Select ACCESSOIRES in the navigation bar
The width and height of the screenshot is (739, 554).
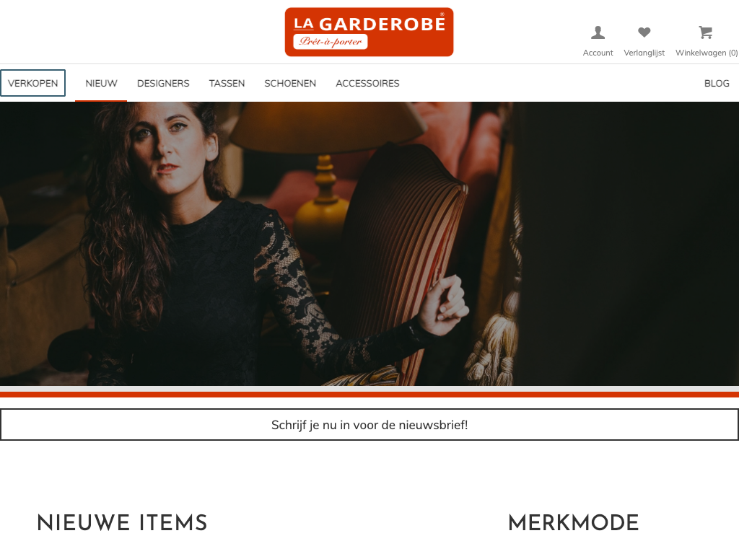coord(367,84)
